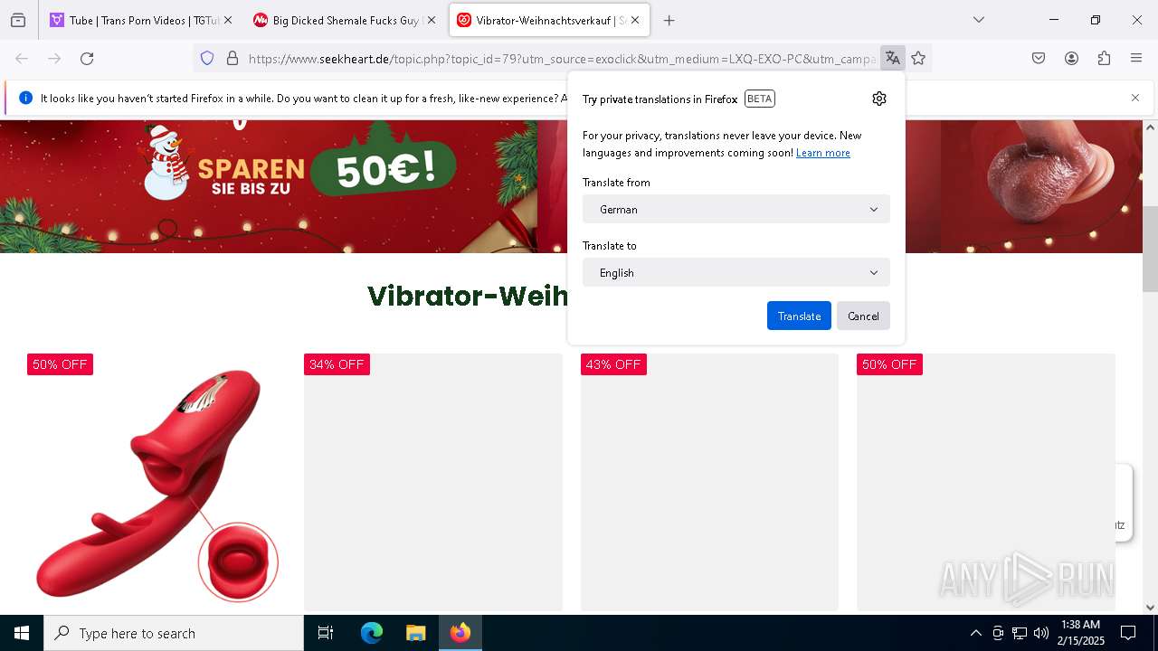Expand the Translate to English dropdown
Viewport: 1158px width, 651px height.
[736, 272]
